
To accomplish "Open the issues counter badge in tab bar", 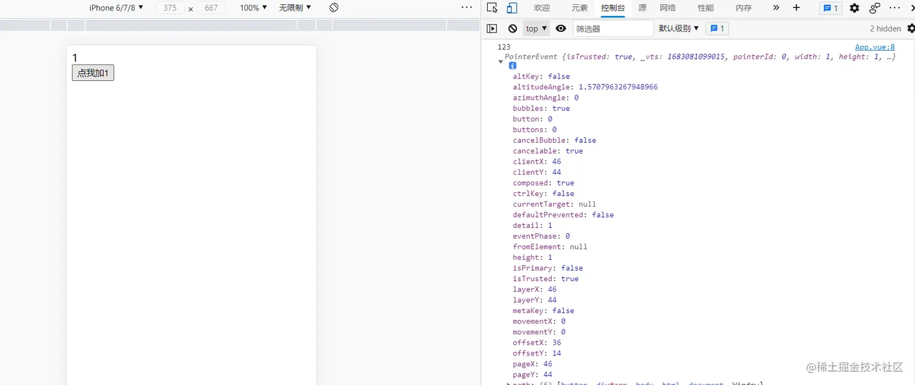I will tap(830, 8).
